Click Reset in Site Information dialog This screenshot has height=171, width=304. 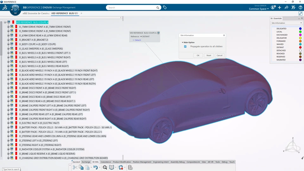tap(209, 55)
